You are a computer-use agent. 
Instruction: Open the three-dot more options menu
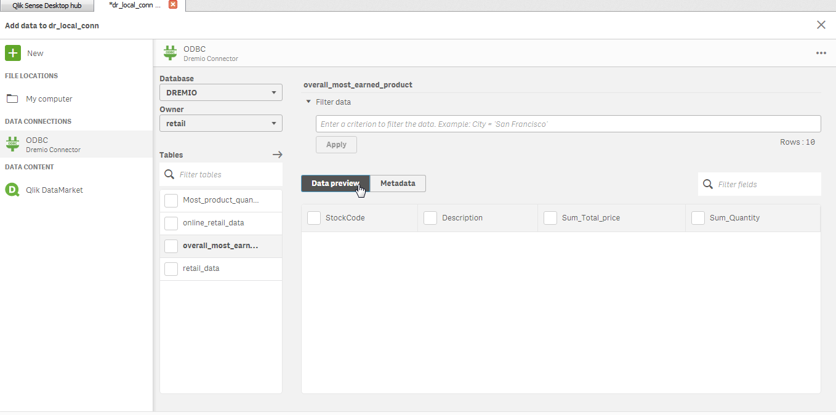click(x=821, y=53)
